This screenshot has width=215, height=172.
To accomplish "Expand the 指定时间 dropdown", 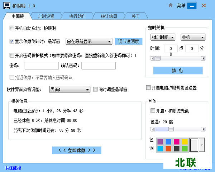I will [x=163, y=37].
